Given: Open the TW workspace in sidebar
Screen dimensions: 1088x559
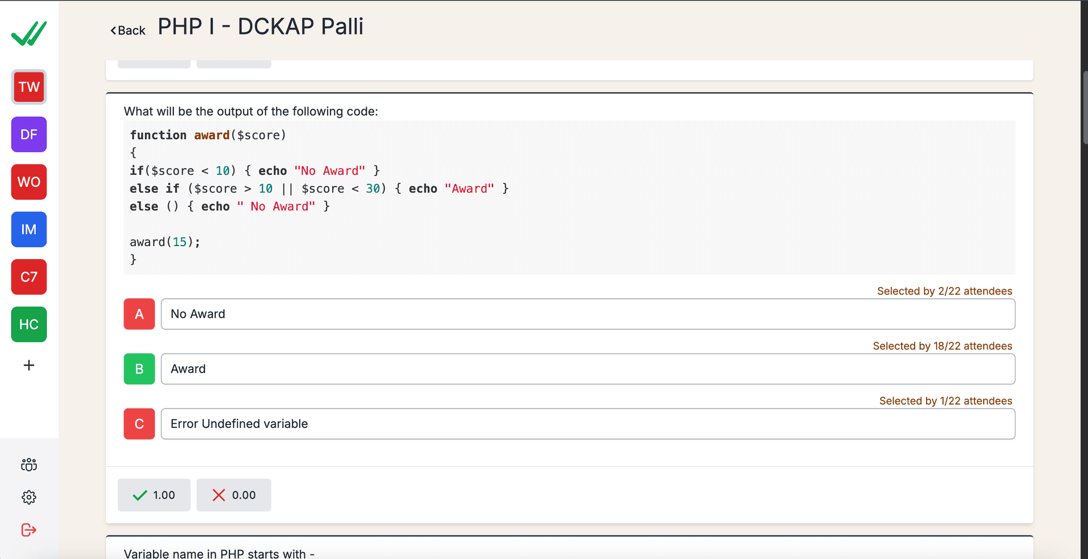Looking at the screenshot, I should tap(29, 87).
